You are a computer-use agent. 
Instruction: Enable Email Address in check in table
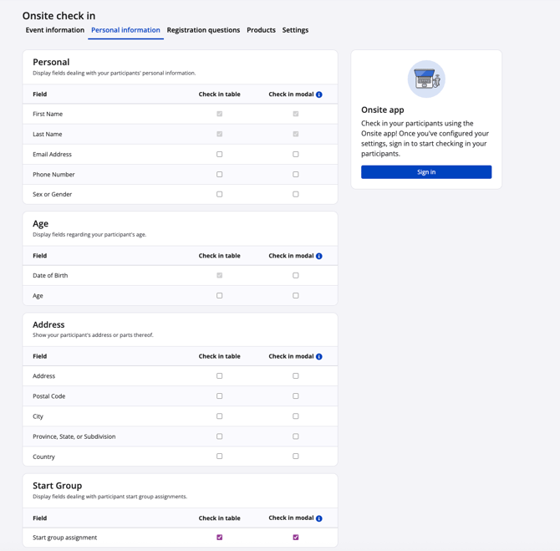tap(220, 155)
